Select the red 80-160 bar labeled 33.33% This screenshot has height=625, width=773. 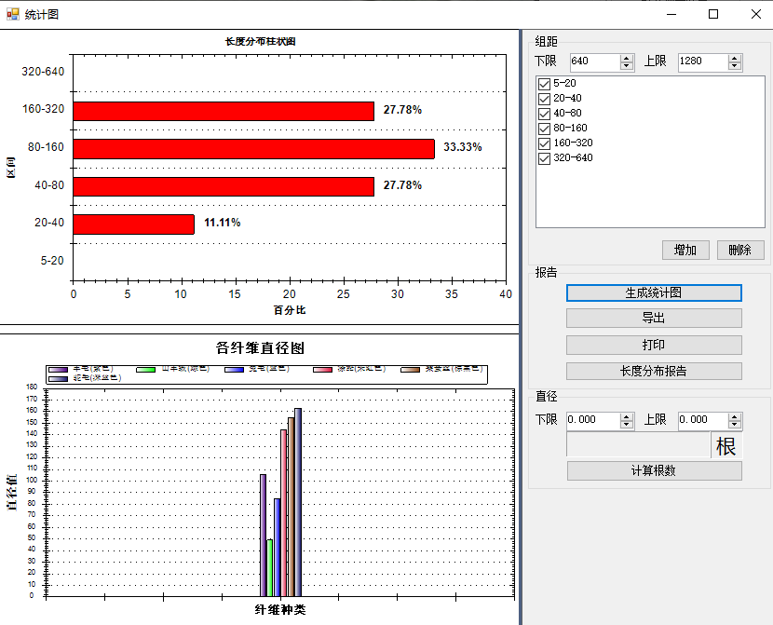pos(253,148)
